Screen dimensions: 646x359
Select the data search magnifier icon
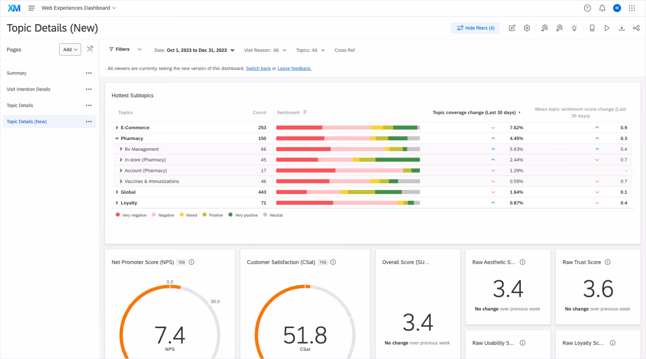click(x=559, y=28)
